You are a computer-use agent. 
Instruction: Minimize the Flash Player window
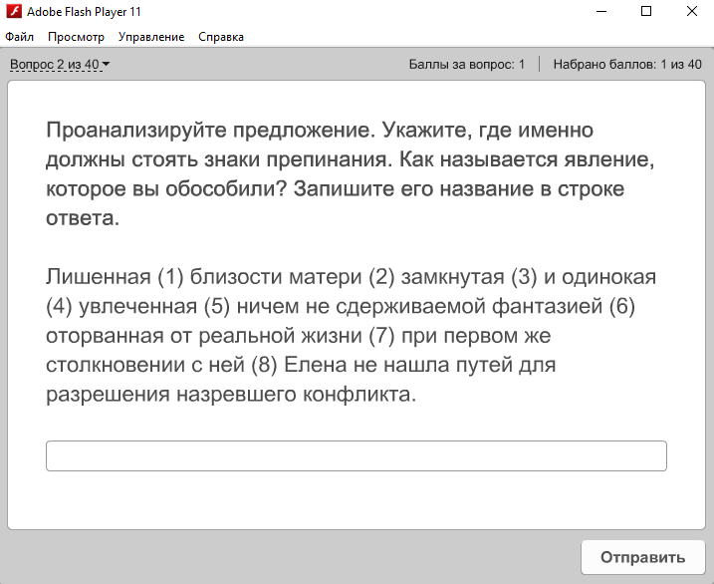(601, 11)
